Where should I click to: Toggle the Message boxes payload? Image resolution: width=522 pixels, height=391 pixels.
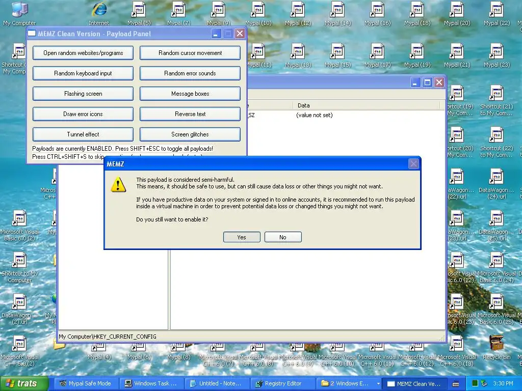tap(190, 94)
